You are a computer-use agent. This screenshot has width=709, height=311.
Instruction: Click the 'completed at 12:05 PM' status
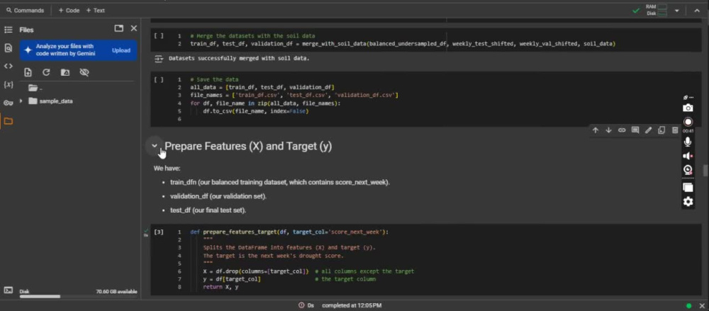(352, 305)
